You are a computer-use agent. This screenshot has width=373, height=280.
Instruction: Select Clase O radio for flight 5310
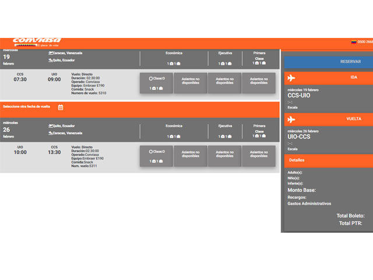[x=151, y=79]
